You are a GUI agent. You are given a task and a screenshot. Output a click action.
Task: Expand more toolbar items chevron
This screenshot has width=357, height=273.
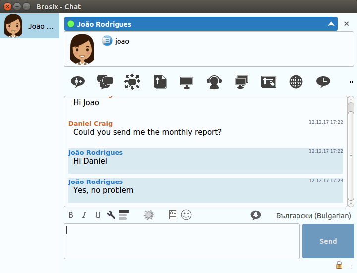(351, 82)
